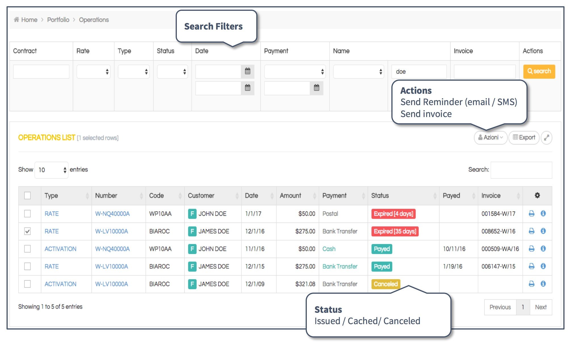The width and height of the screenshot is (575, 346).
Task: Print the JOHN DOE 1/1/17 rate invoice
Action: point(532,214)
